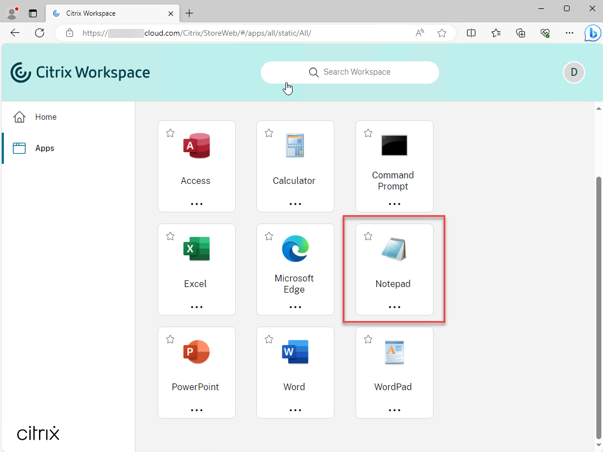The image size is (603, 452).
Task: Expand Microsoft Edge's more options
Action: (295, 307)
